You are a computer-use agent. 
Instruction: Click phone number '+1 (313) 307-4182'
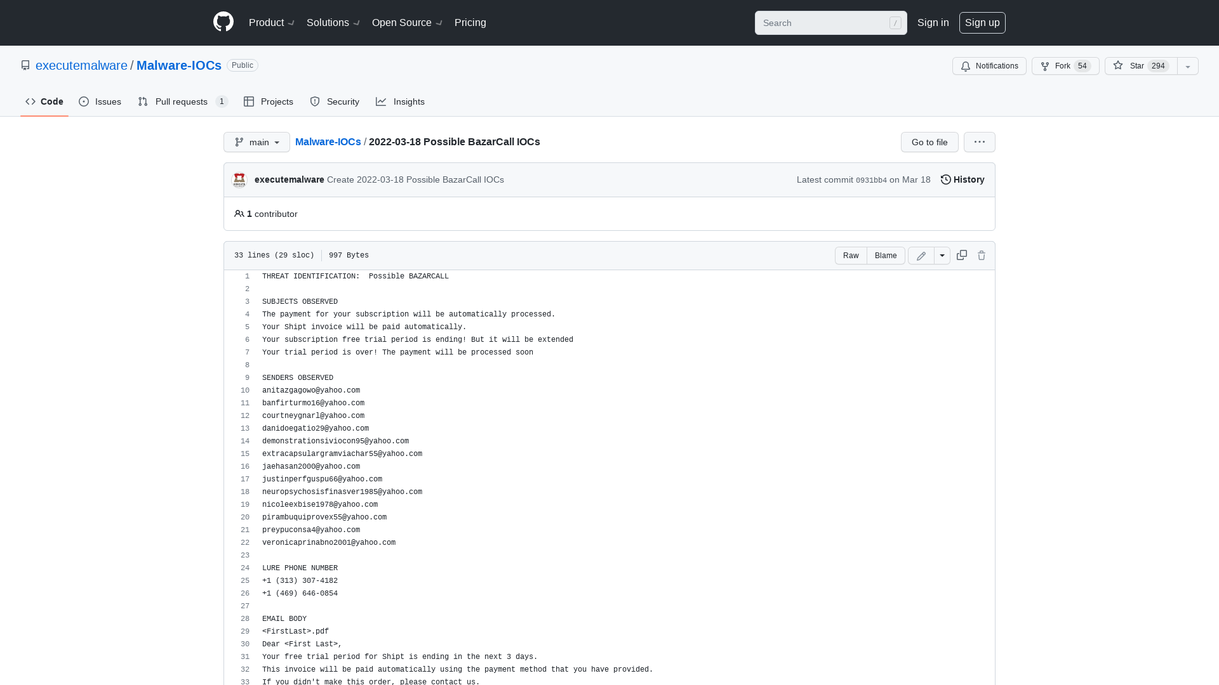coord(300,581)
